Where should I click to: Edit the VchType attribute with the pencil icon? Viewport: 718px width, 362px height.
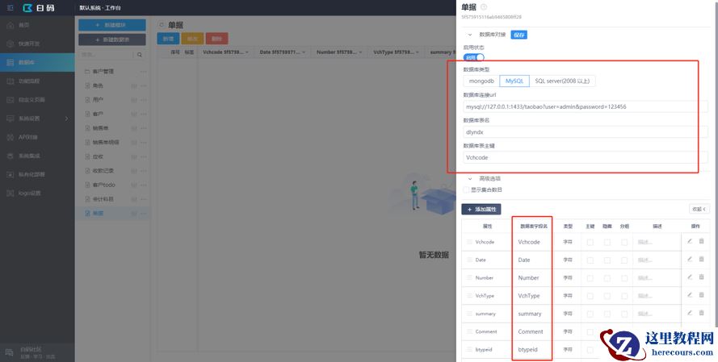690,295
